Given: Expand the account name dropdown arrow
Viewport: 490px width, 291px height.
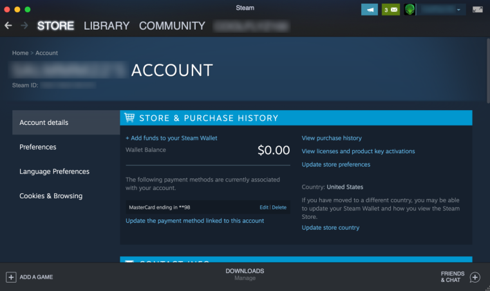Looking at the screenshot, I should tap(458, 10).
